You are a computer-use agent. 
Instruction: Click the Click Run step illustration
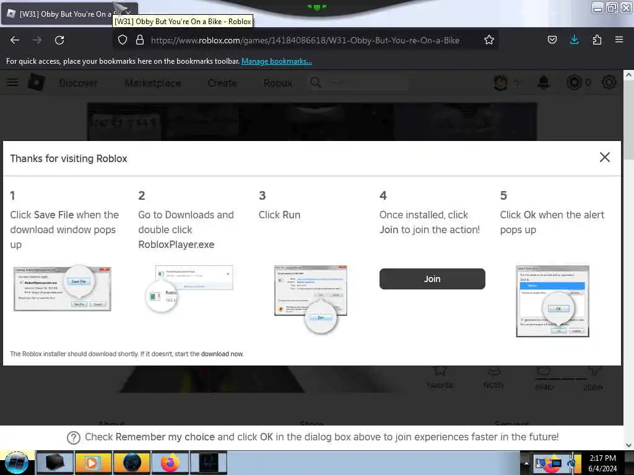pyautogui.click(x=311, y=299)
